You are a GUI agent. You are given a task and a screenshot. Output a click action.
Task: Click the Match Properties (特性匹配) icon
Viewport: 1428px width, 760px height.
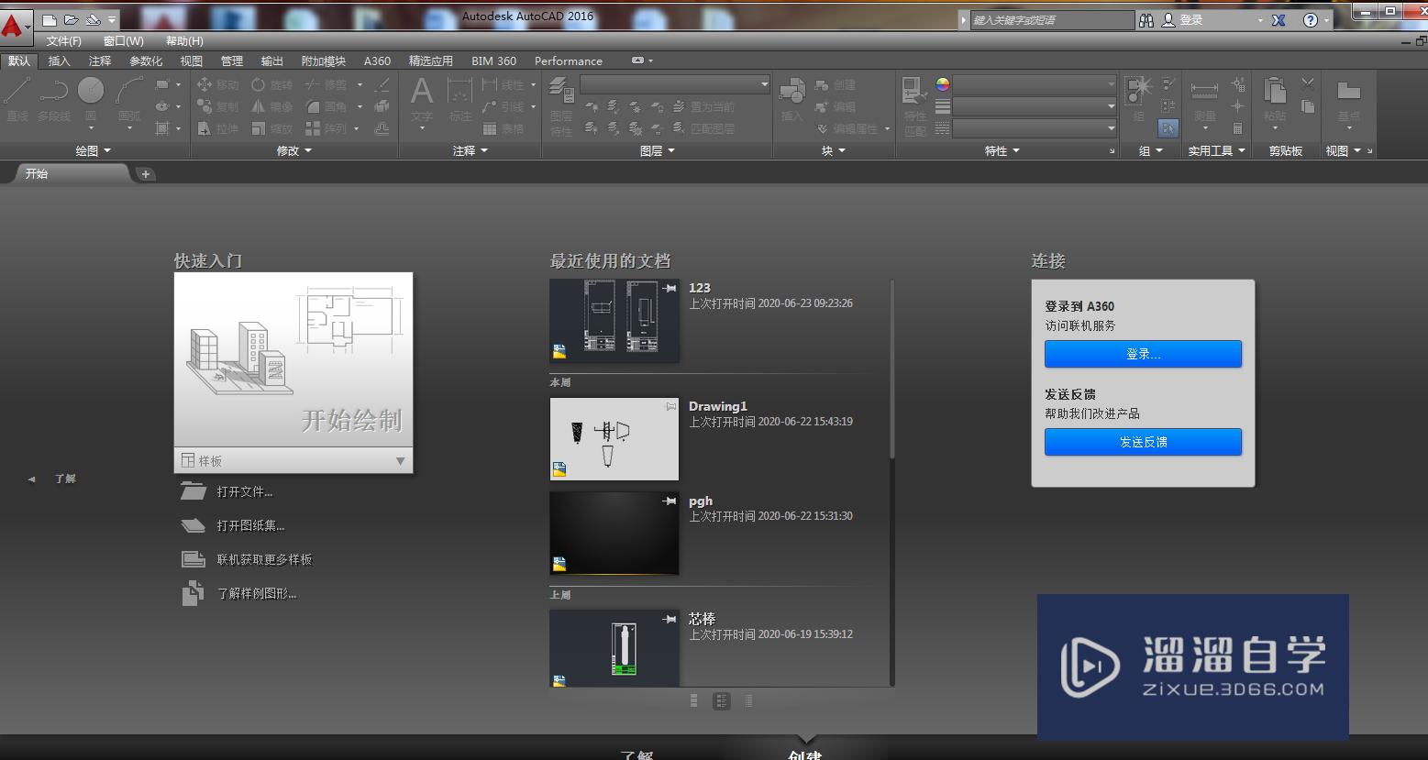click(914, 105)
